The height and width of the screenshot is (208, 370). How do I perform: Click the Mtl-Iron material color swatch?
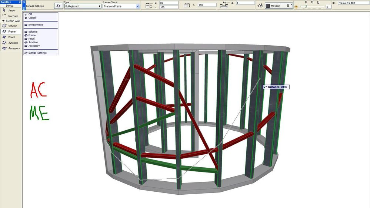[267, 6]
